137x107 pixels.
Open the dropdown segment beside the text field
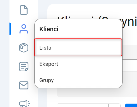click(114, 105)
